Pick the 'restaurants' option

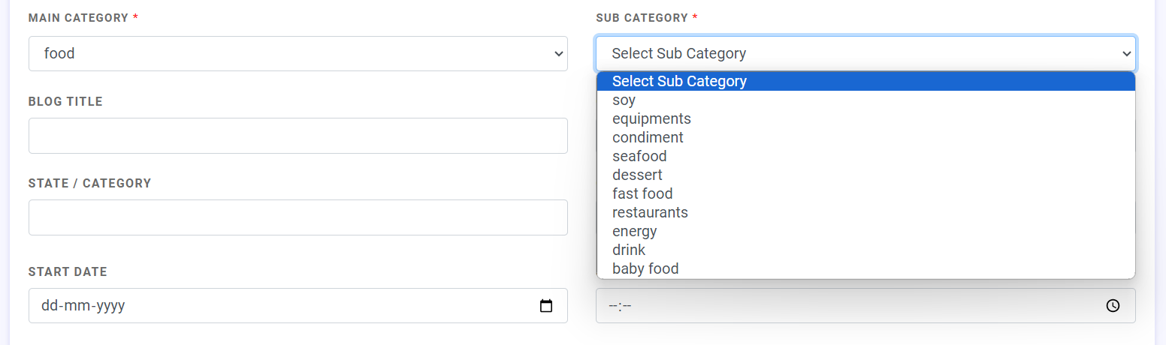(x=650, y=212)
